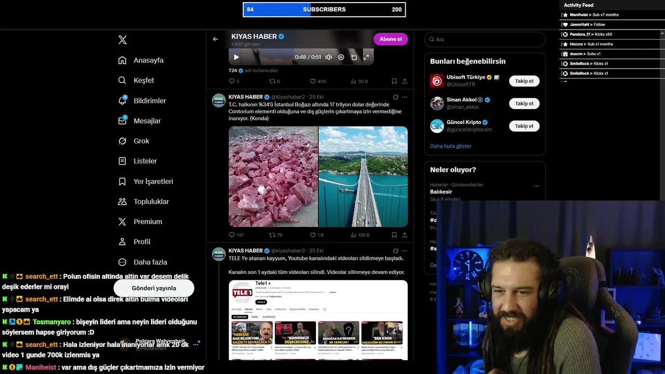
Task: Bookmark the Contorium post
Action: click(394, 235)
